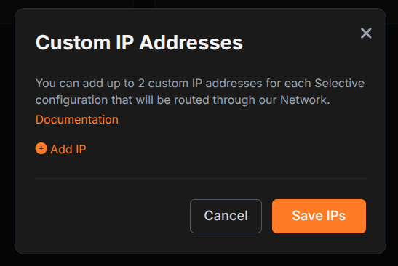The image size is (398, 266).
Task: Hit the orange Save IPs button
Action: tap(319, 216)
